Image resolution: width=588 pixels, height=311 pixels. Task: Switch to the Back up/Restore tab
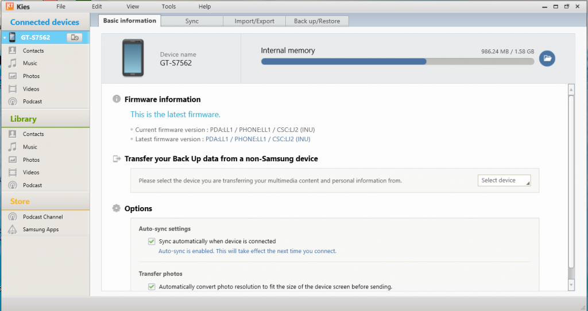[317, 21]
